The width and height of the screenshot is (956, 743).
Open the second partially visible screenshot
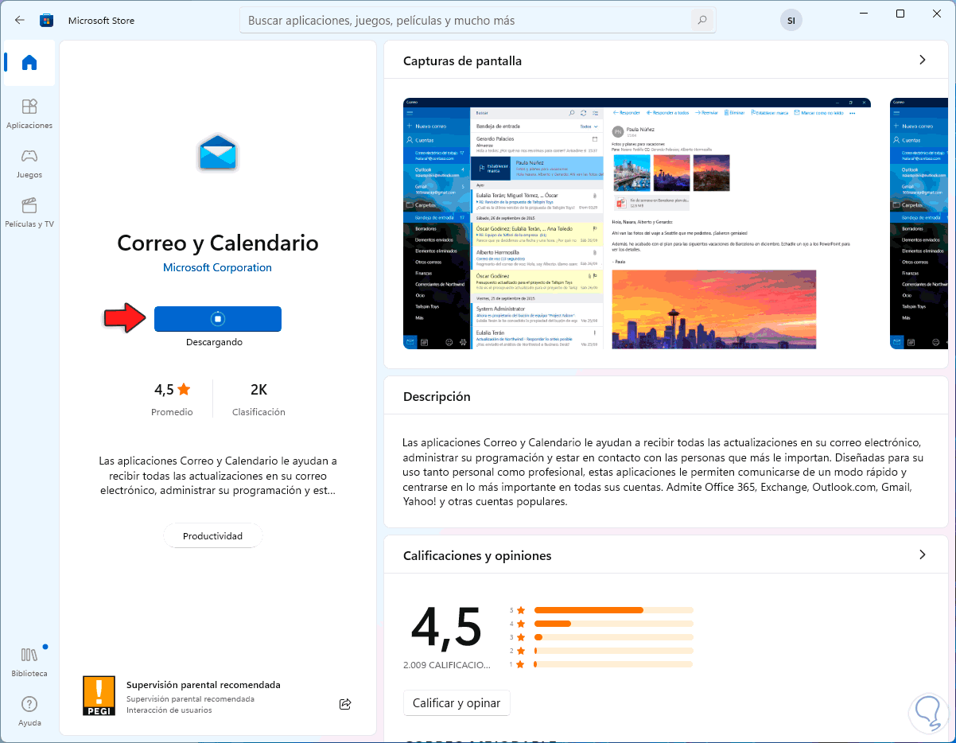click(919, 224)
